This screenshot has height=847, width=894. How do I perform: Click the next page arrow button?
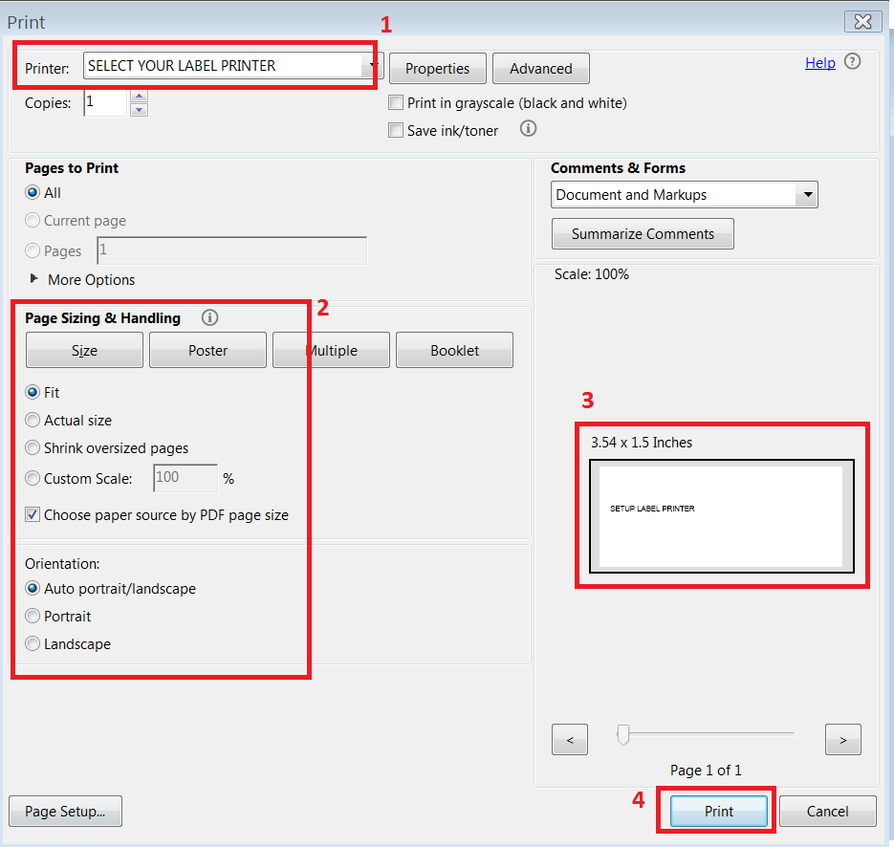[842, 739]
